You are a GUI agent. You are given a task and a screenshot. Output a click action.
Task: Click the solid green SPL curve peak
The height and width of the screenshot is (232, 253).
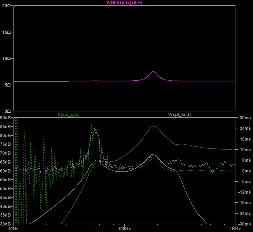click(x=154, y=126)
